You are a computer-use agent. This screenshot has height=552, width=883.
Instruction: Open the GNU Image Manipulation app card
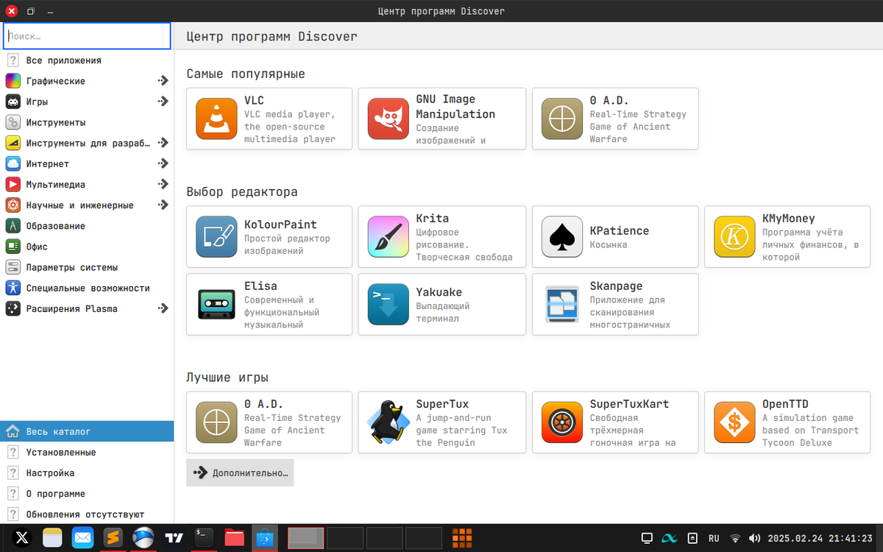(x=441, y=118)
